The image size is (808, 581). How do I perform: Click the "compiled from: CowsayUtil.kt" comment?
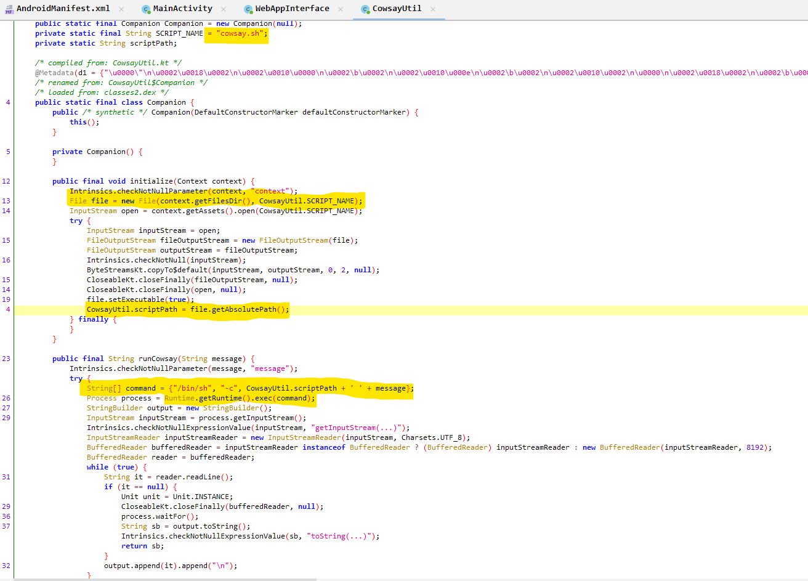108,63
